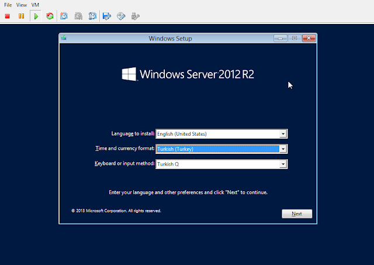
Task: Select the Turkish Q keyboard field
Action: [221, 164]
